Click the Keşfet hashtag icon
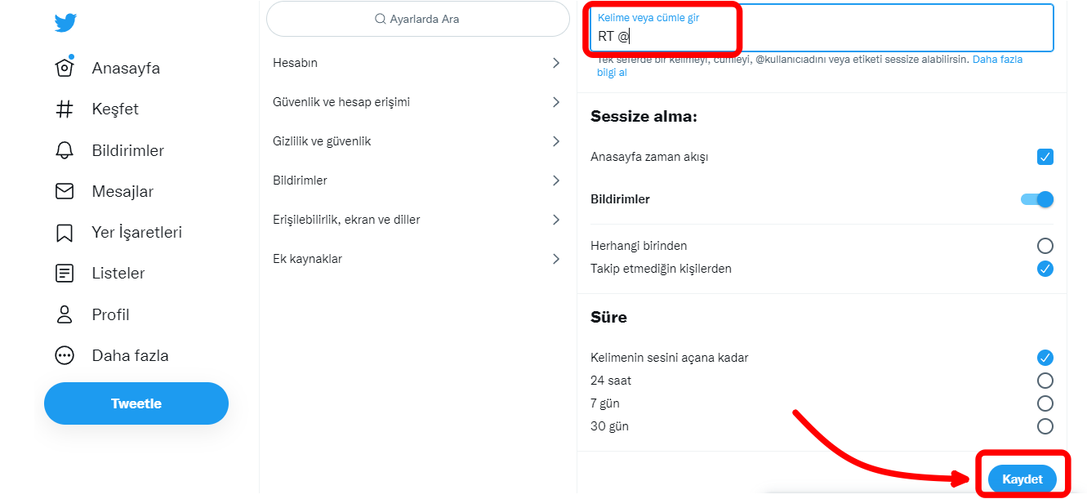 (x=65, y=109)
